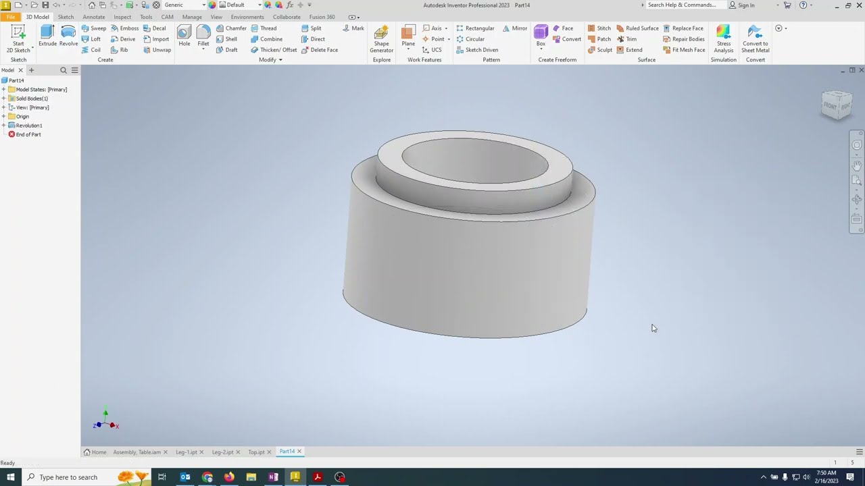Viewport: 865px width, 486px height.
Task: Open Windows Start menu
Action: pos(10,477)
